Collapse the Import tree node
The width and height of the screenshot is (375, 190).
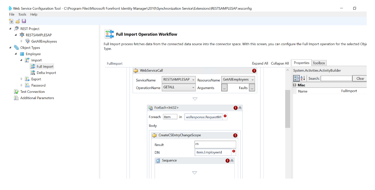(21, 60)
